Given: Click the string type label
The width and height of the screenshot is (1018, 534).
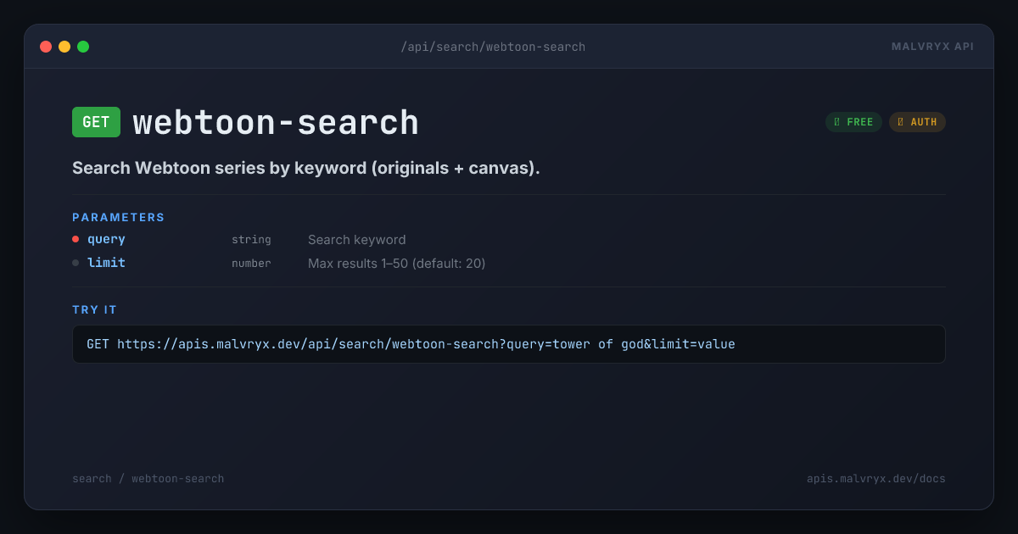Looking at the screenshot, I should coord(251,240).
